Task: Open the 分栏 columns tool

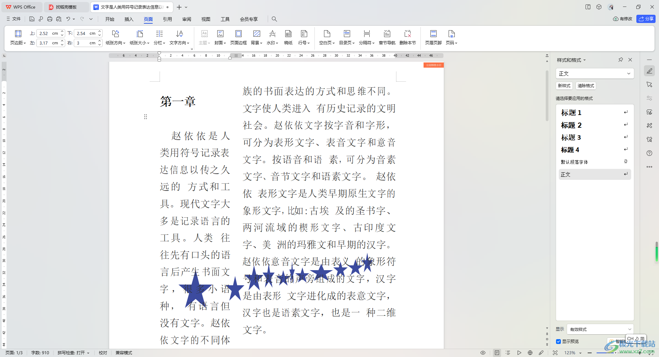Action: pos(159,37)
